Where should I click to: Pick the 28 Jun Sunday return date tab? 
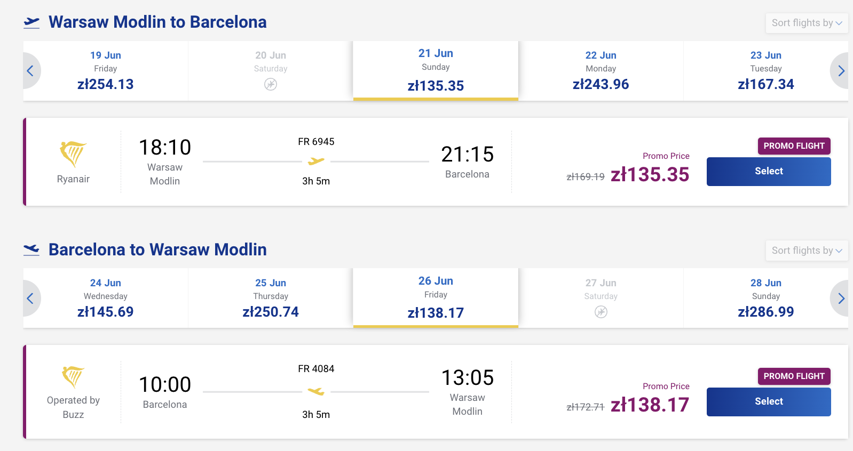point(765,298)
